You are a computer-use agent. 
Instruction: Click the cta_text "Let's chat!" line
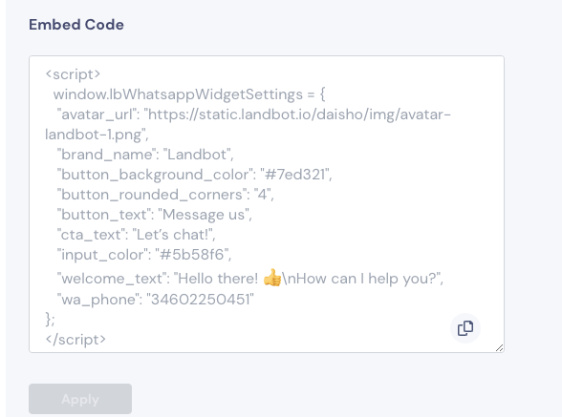click(x=136, y=235)
